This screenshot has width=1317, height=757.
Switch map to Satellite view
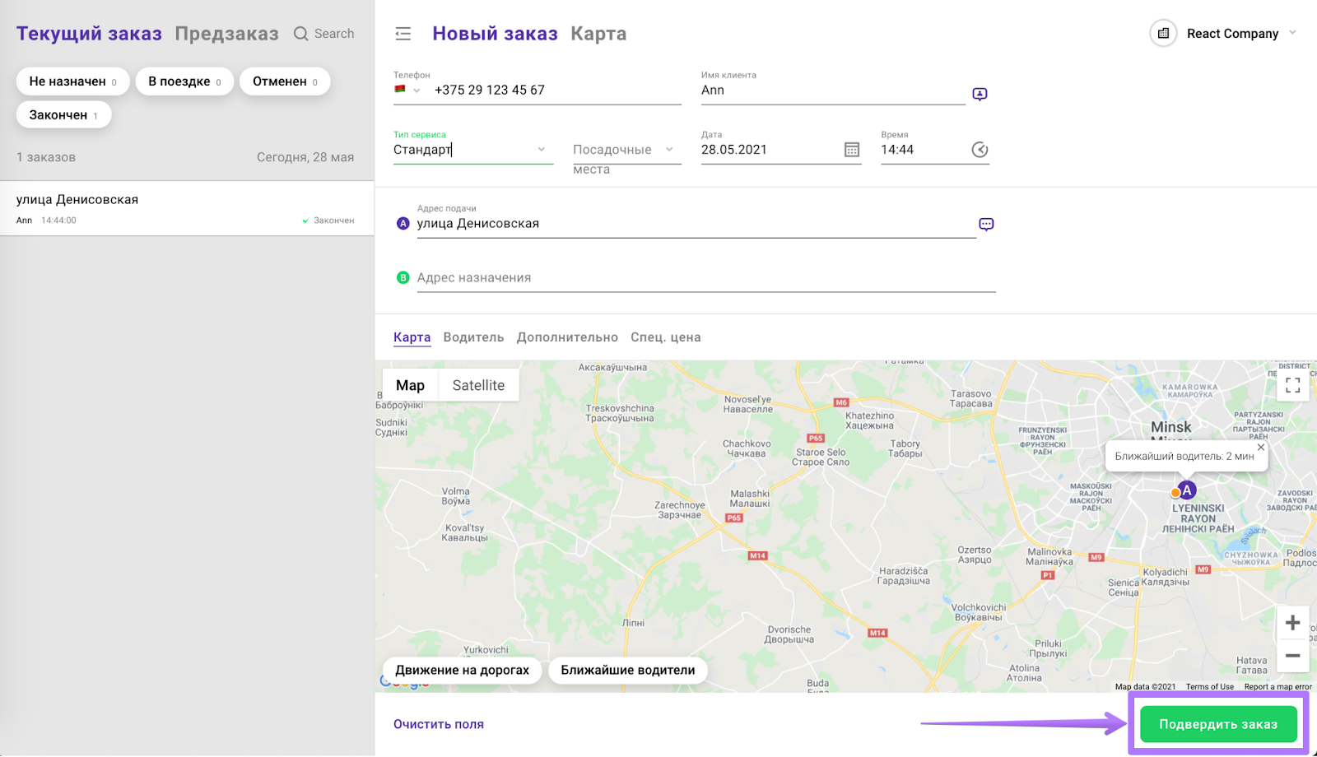pyautogui.click(x=478, y=385)
